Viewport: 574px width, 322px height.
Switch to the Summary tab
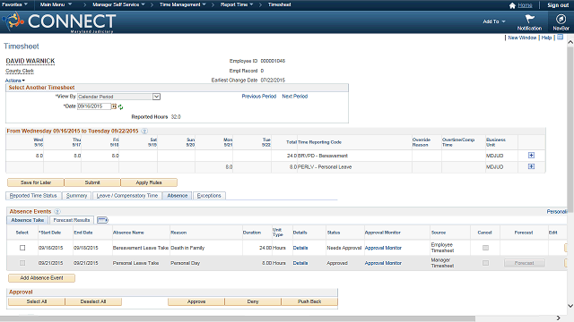76,196
